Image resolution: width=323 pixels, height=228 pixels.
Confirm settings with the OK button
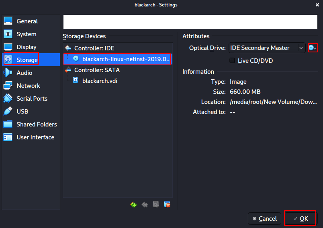(x=300, y=218)
